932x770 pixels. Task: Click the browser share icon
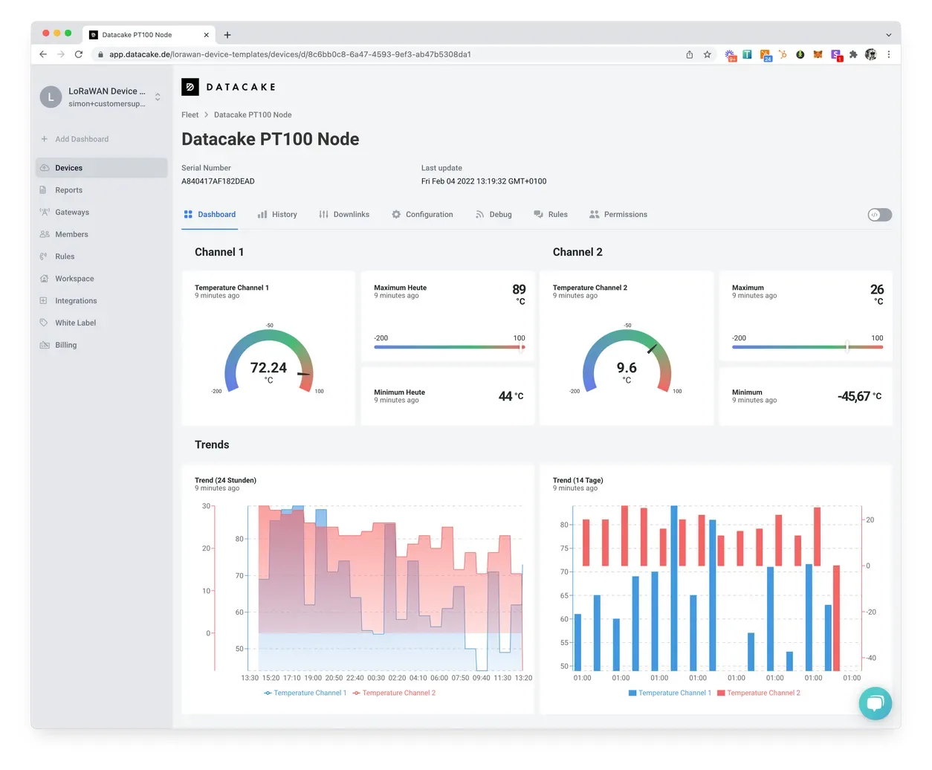tap(689, 54)
